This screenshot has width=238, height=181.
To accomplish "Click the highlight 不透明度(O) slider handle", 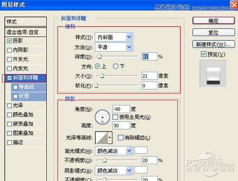I will pos(105,160).
